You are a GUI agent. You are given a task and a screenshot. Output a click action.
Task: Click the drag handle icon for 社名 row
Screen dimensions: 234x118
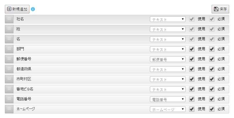coord(9,19)
